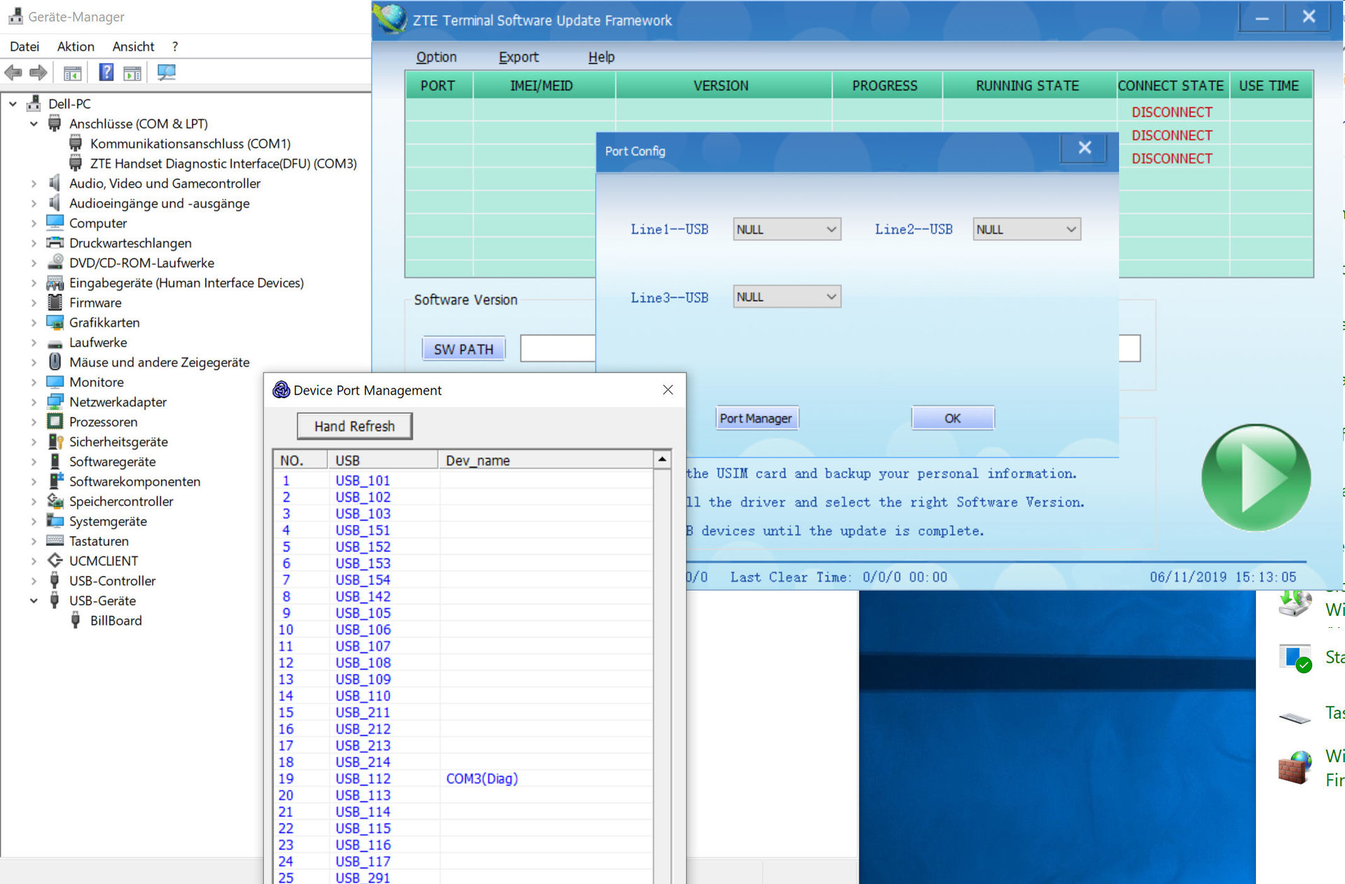Click the green start update play button
Screen dimensions: 1345x884
click(x=1255, y=477)
